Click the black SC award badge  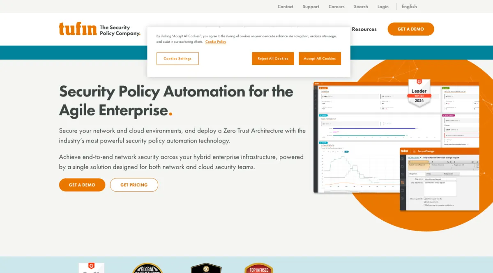click(x=206, y=268)
